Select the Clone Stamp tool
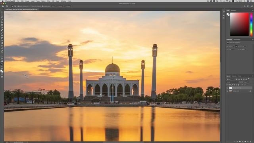This screenshot has width=254, height=143. [2, 35]
